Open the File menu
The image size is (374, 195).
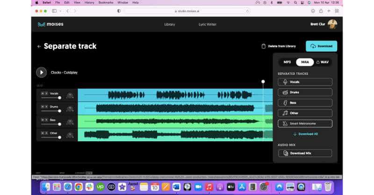pos(58,2)
